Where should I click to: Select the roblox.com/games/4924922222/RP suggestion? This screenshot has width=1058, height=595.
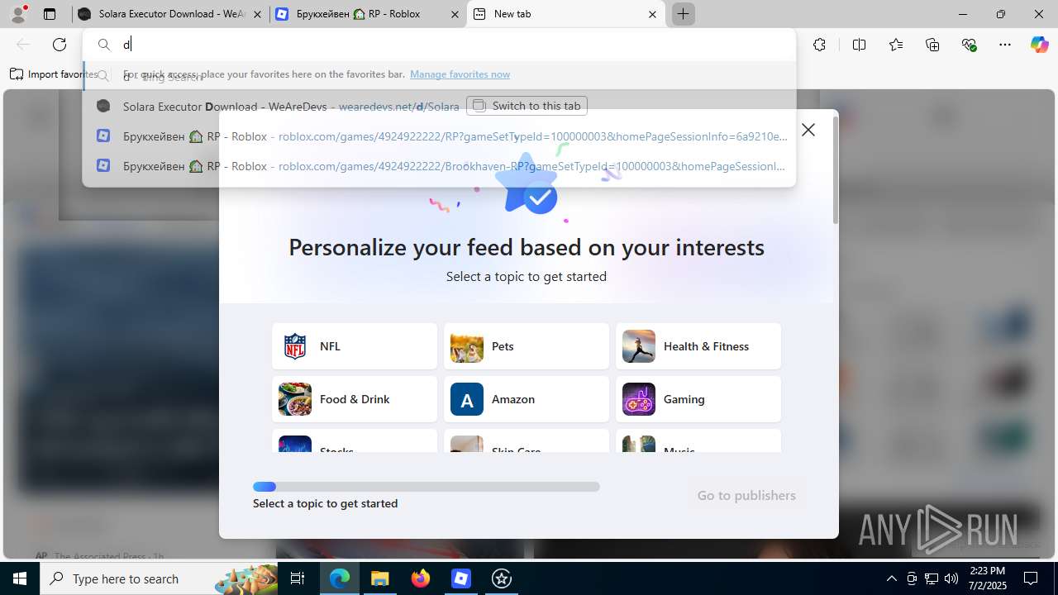tap(439, 136)
